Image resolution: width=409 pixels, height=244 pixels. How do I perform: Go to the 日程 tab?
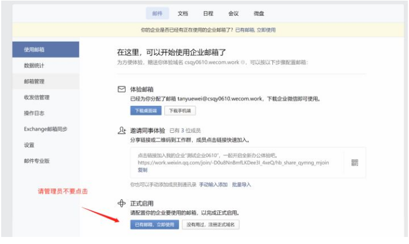(x=208, y=13)
